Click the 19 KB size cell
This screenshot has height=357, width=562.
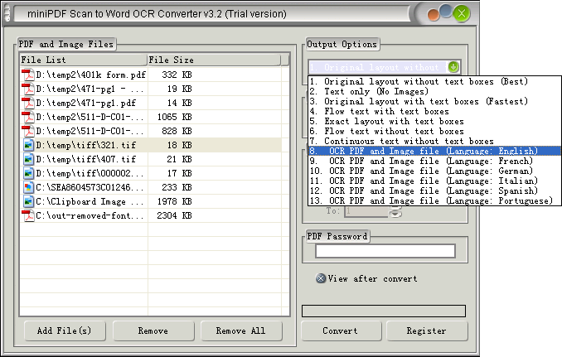coord(179,89)
